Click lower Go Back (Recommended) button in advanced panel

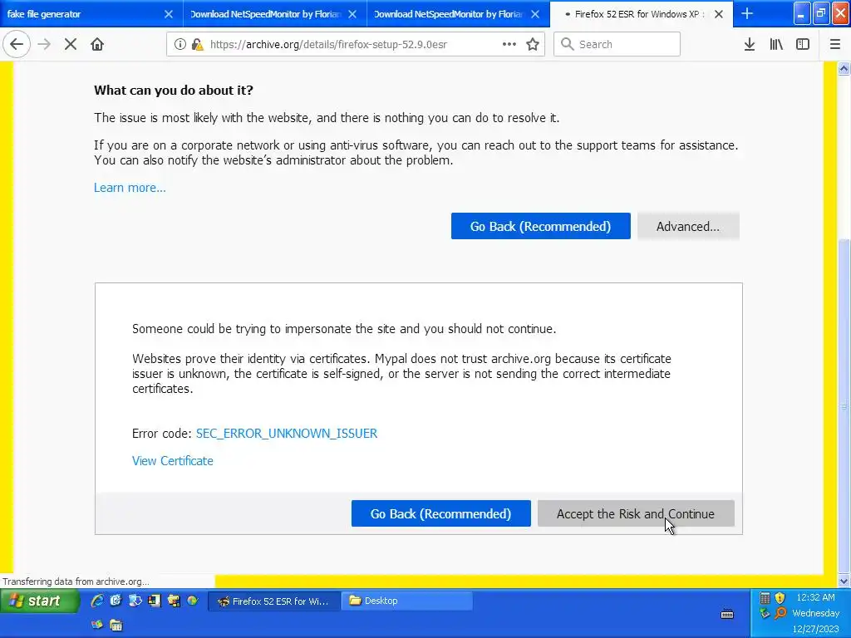point(440,513)
